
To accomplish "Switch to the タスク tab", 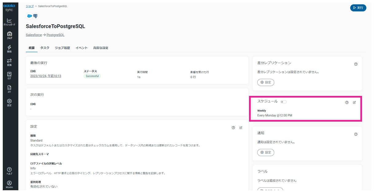I will 45,48.
